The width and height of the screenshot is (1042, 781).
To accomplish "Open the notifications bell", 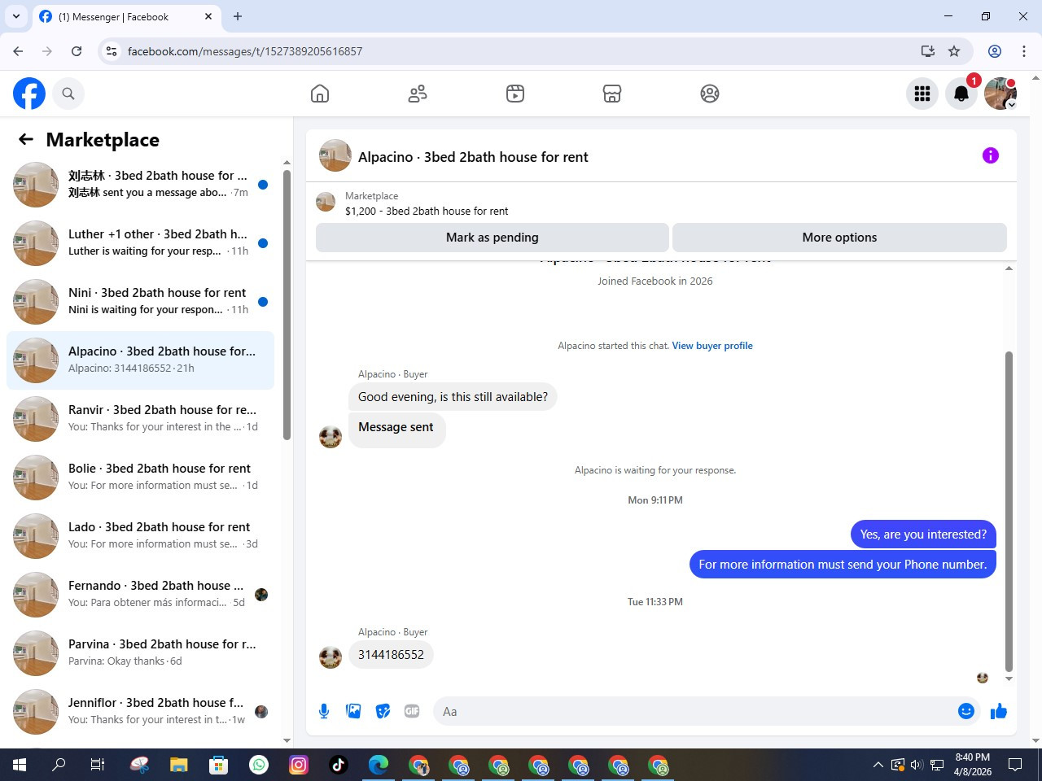I will [x=961, y=94].
